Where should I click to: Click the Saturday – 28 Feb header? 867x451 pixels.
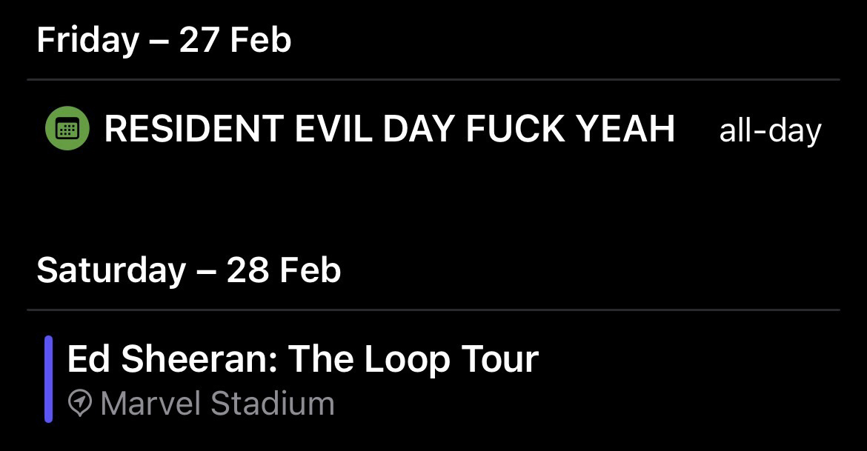[188, 270]
